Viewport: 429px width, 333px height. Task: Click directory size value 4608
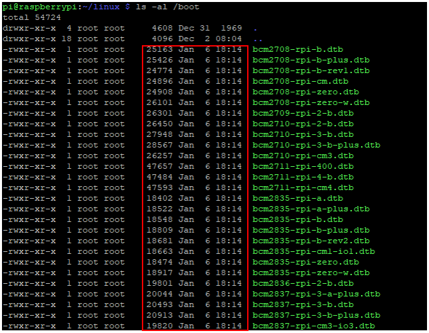pyautogui.click(x=163, y=28)
